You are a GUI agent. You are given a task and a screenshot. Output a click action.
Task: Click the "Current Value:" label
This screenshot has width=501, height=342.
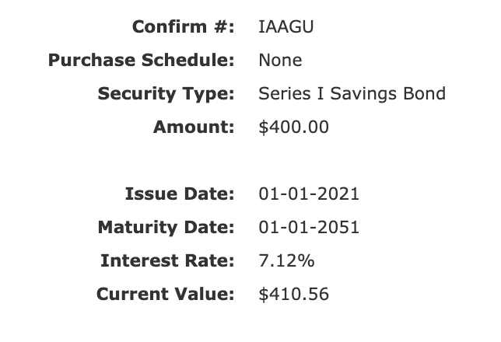tap(165, 295)
